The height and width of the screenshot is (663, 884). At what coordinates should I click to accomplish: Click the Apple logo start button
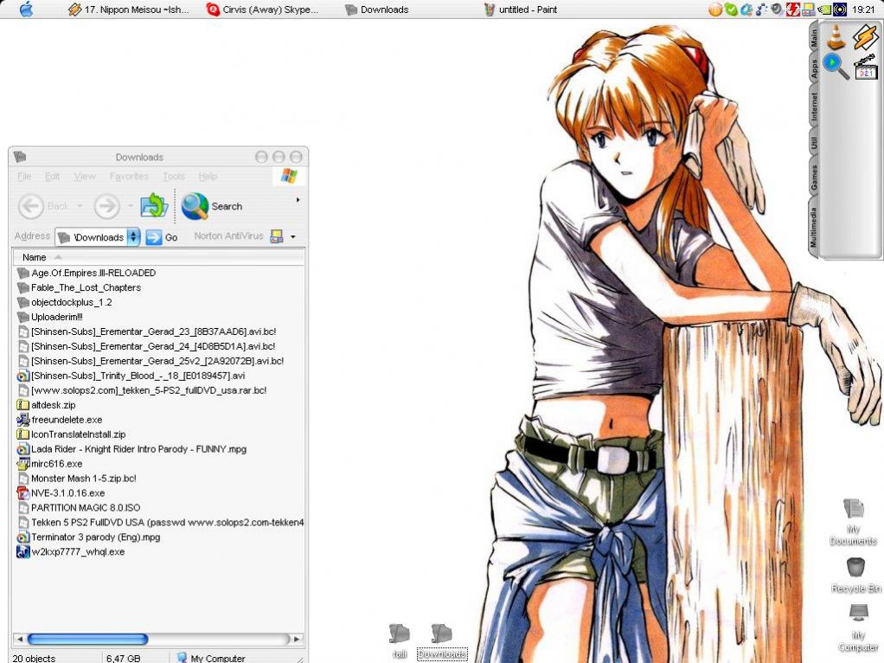click(26, 10)
